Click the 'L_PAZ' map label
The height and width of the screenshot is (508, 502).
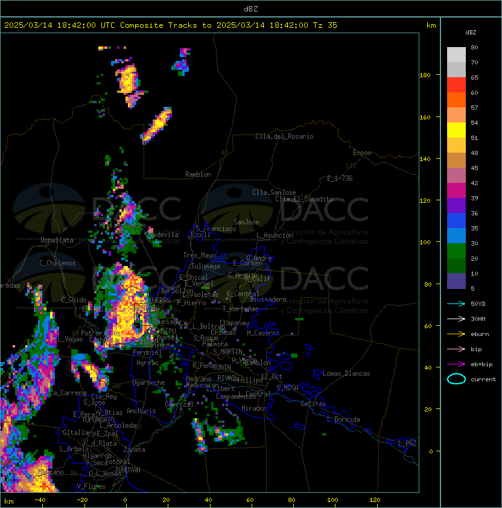pos(407,443)
